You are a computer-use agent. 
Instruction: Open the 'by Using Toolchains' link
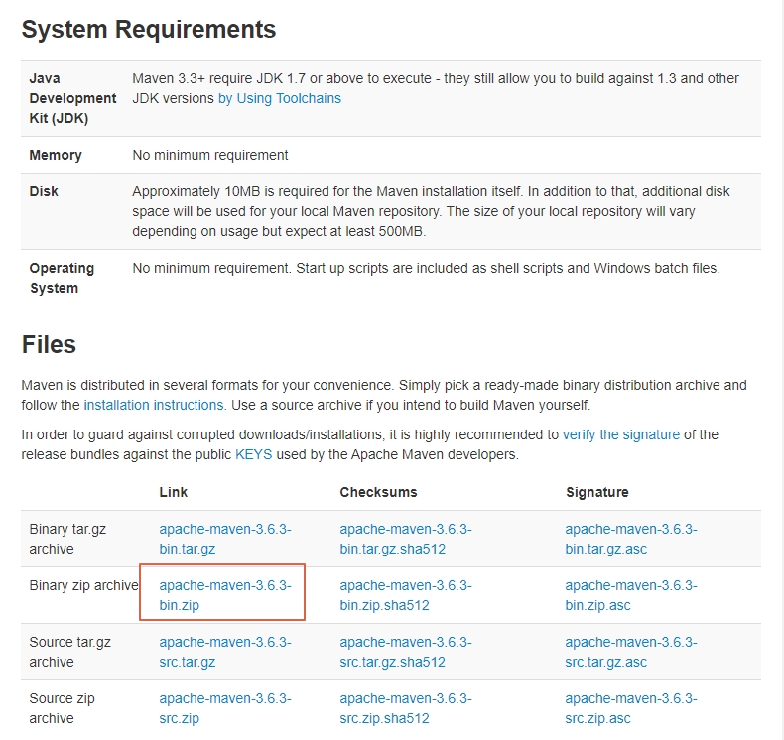[280, 98]
